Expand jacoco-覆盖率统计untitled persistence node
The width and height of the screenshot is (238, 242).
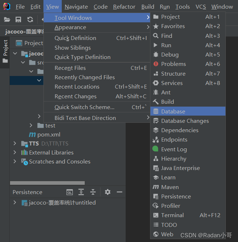point(15,202)
